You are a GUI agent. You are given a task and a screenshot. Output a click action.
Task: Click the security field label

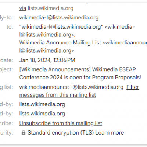(x=7, y=133)
